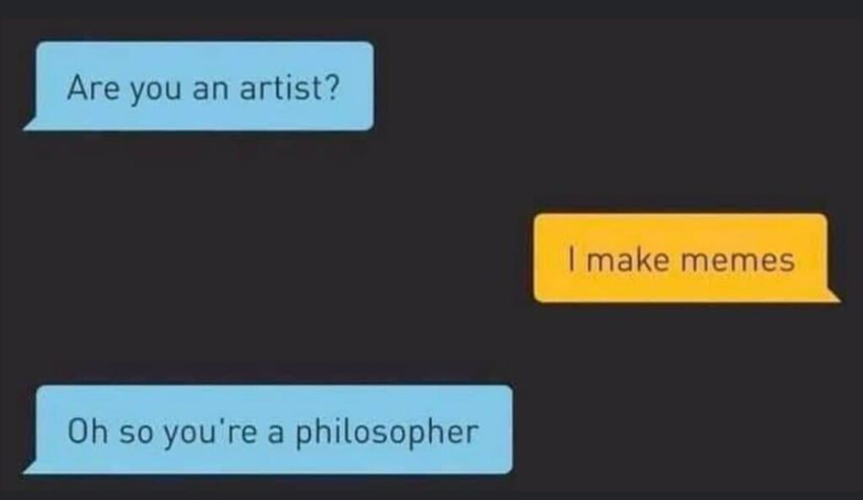Click the question mark in top message
Image resolution: width=863 pixels, height=500 pixels.
(332, 88)
